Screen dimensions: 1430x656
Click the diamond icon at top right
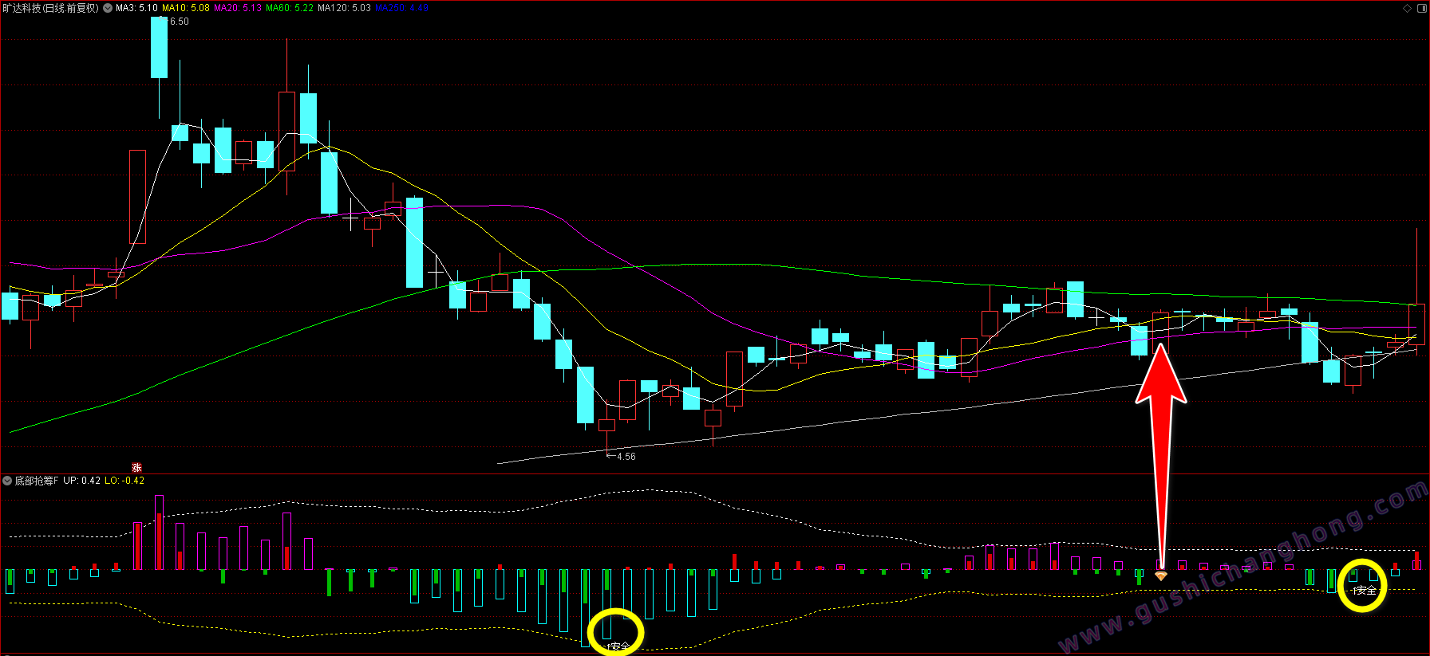[x=1407, y=8]
